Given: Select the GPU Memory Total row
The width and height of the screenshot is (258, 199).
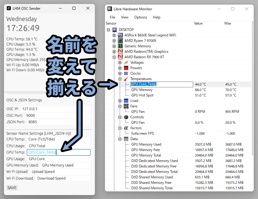Looking at the screenshot, I should (178, 155).
